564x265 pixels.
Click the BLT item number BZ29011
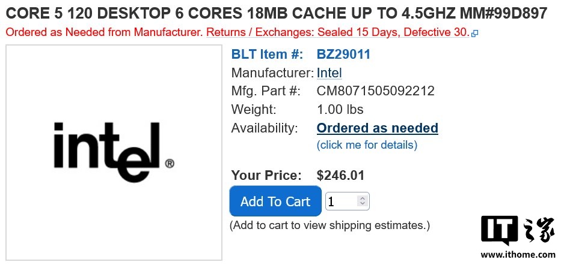pos(343,55)
